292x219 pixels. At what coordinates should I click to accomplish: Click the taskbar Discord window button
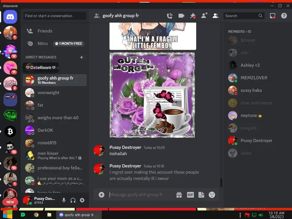79,215
